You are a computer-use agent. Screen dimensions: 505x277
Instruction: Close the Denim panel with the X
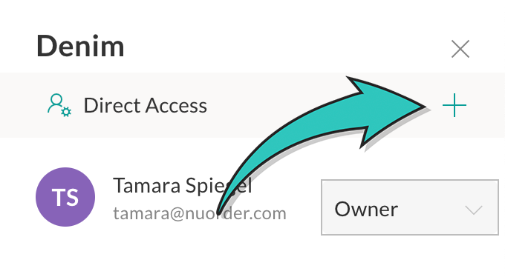coord(460,49)
